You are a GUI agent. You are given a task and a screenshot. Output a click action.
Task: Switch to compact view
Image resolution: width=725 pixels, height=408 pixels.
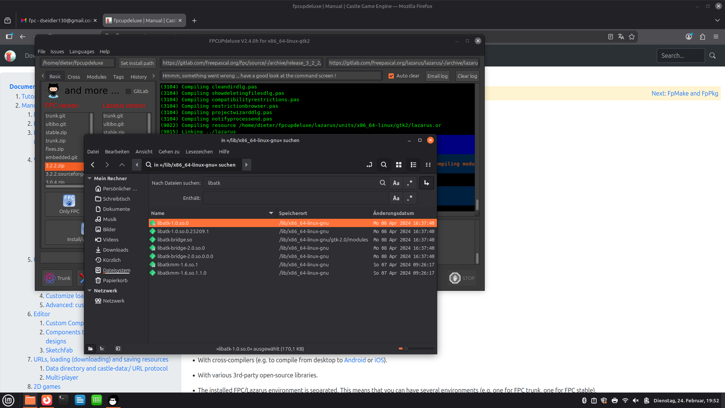coord(428,165)
